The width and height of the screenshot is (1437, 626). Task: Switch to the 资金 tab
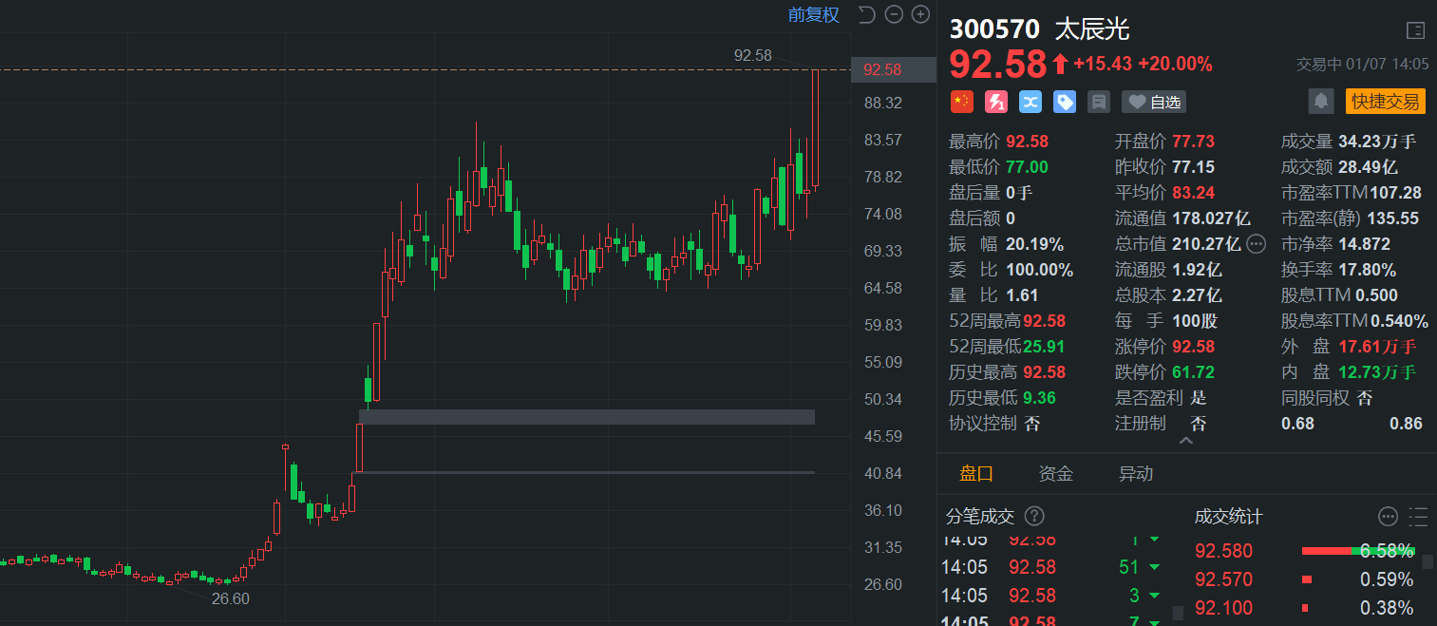click(x=1056, y=473)
